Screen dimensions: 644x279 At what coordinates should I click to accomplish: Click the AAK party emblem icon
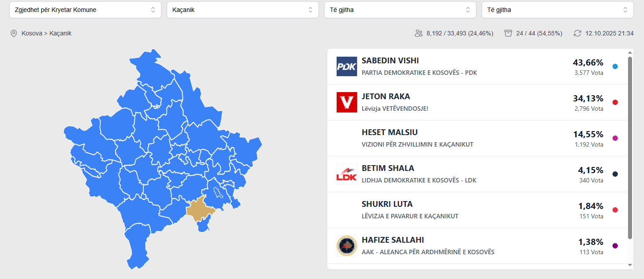tap(346, 245)
